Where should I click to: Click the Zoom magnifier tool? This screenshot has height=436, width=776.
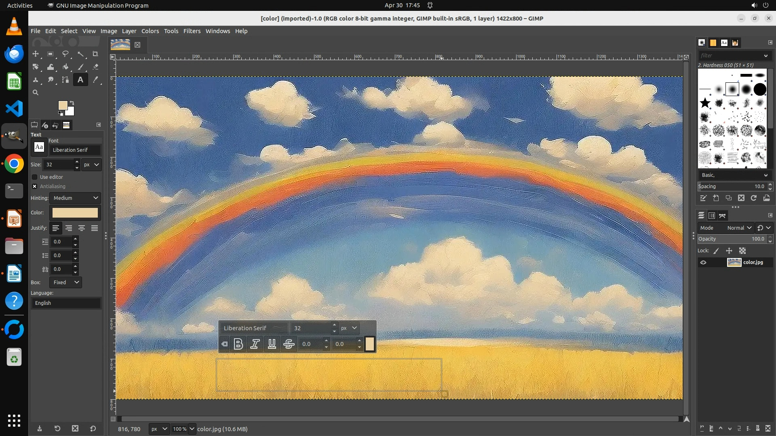(36, 93)
